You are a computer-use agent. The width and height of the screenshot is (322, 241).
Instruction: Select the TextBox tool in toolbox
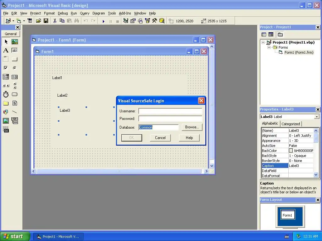pyautogui.click(x=14, y=51)
